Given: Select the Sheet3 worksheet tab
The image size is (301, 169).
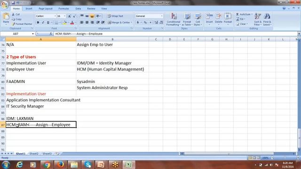Looking at the screenshot, I should (x=47, y=154).
